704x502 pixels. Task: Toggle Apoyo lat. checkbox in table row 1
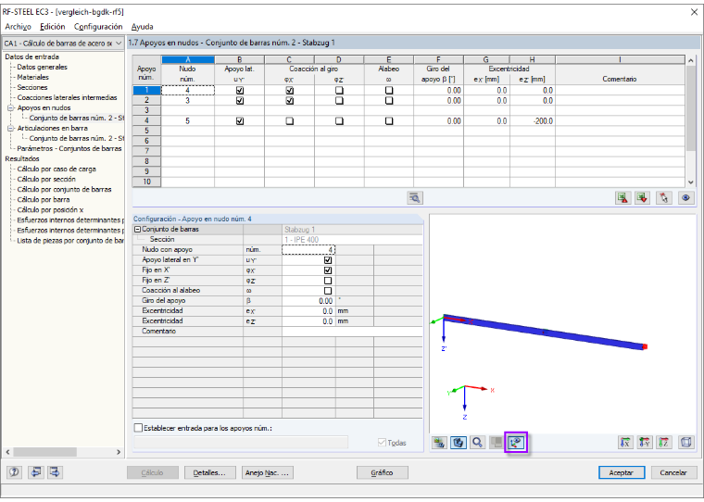(x=240, y=90)
